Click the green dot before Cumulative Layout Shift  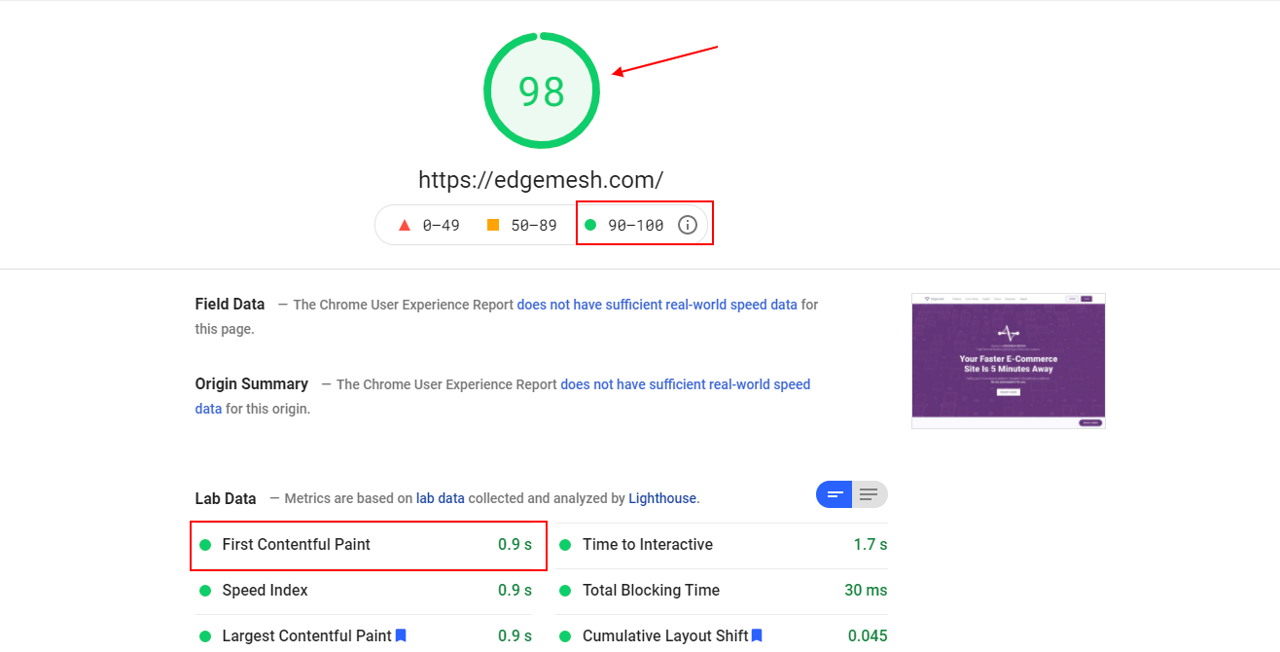(566, 636)
